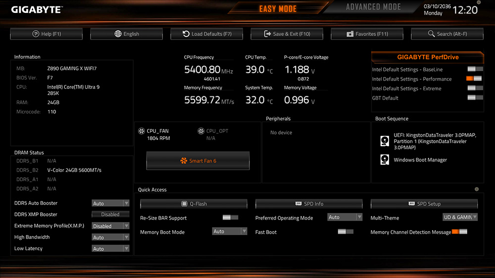Toggle Re-Size BAR Support switch
The height and width of the screenshot is (278, 495).
coord(230,217)
